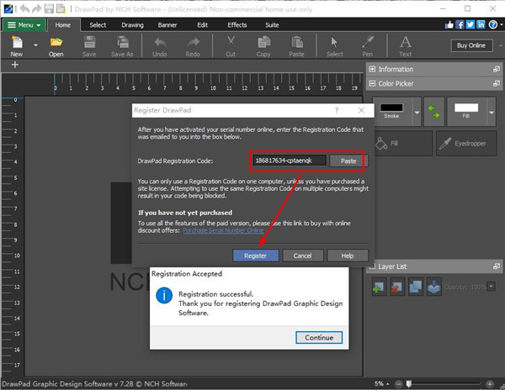
Task: Click Help button in Register dialog
Action: pyautogui.click(x=347, y=256)
